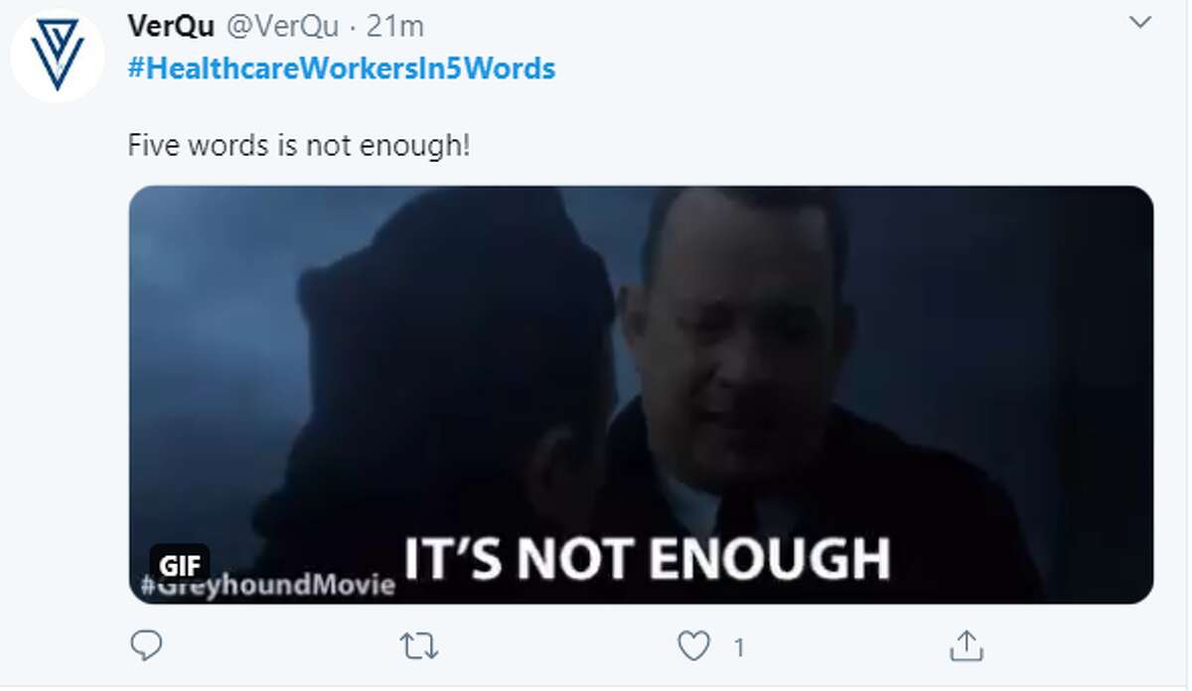Click the VerQu display name
Viewport: 1192px width, 691px height.
pos(171,27)
